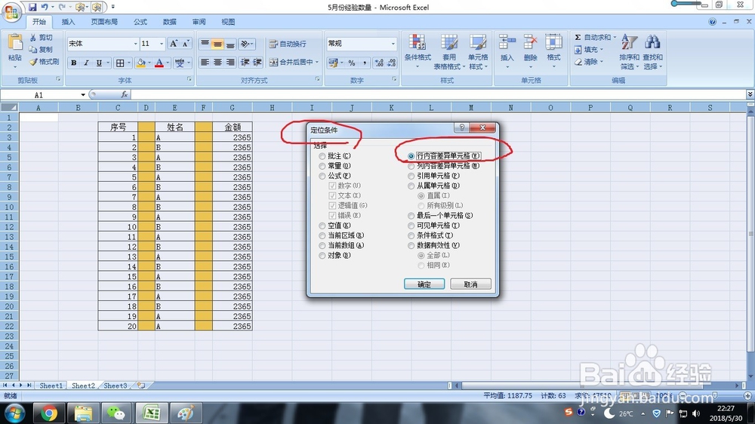Open number format dropdown (常规)
The image size is (755, 424).
393,44
